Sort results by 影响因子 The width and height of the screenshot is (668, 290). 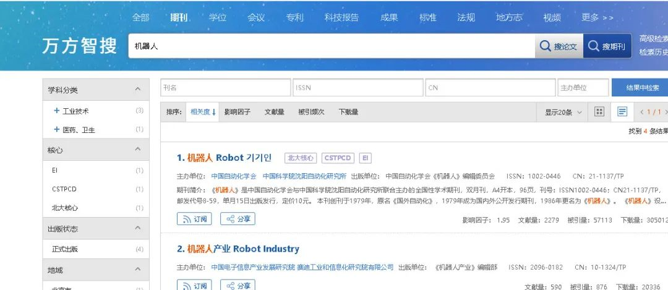[238, 112]
